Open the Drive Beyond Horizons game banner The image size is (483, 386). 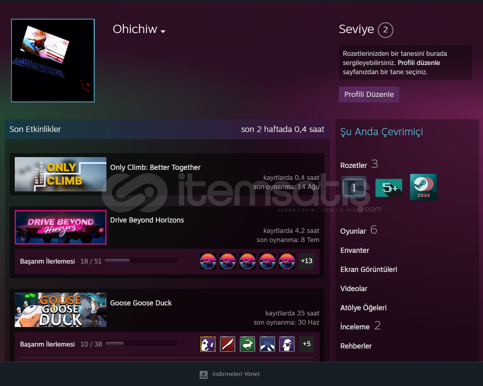[61, 227]
